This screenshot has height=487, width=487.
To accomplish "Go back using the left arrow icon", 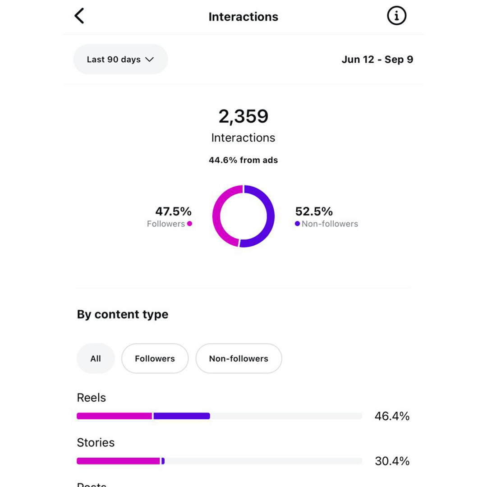I will point(79,16).
